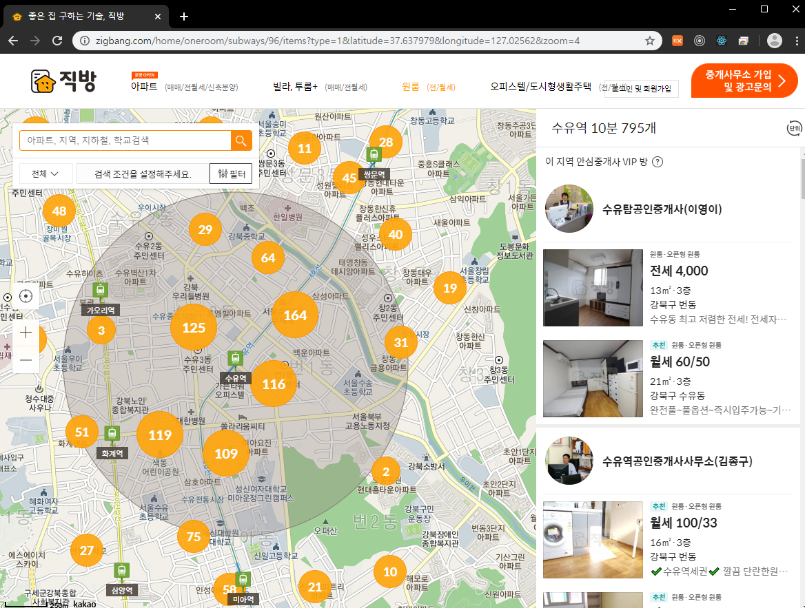This screenshot has width=805, height=608.
Task: Open the Chrome three-dot menu
Action: 796,41
